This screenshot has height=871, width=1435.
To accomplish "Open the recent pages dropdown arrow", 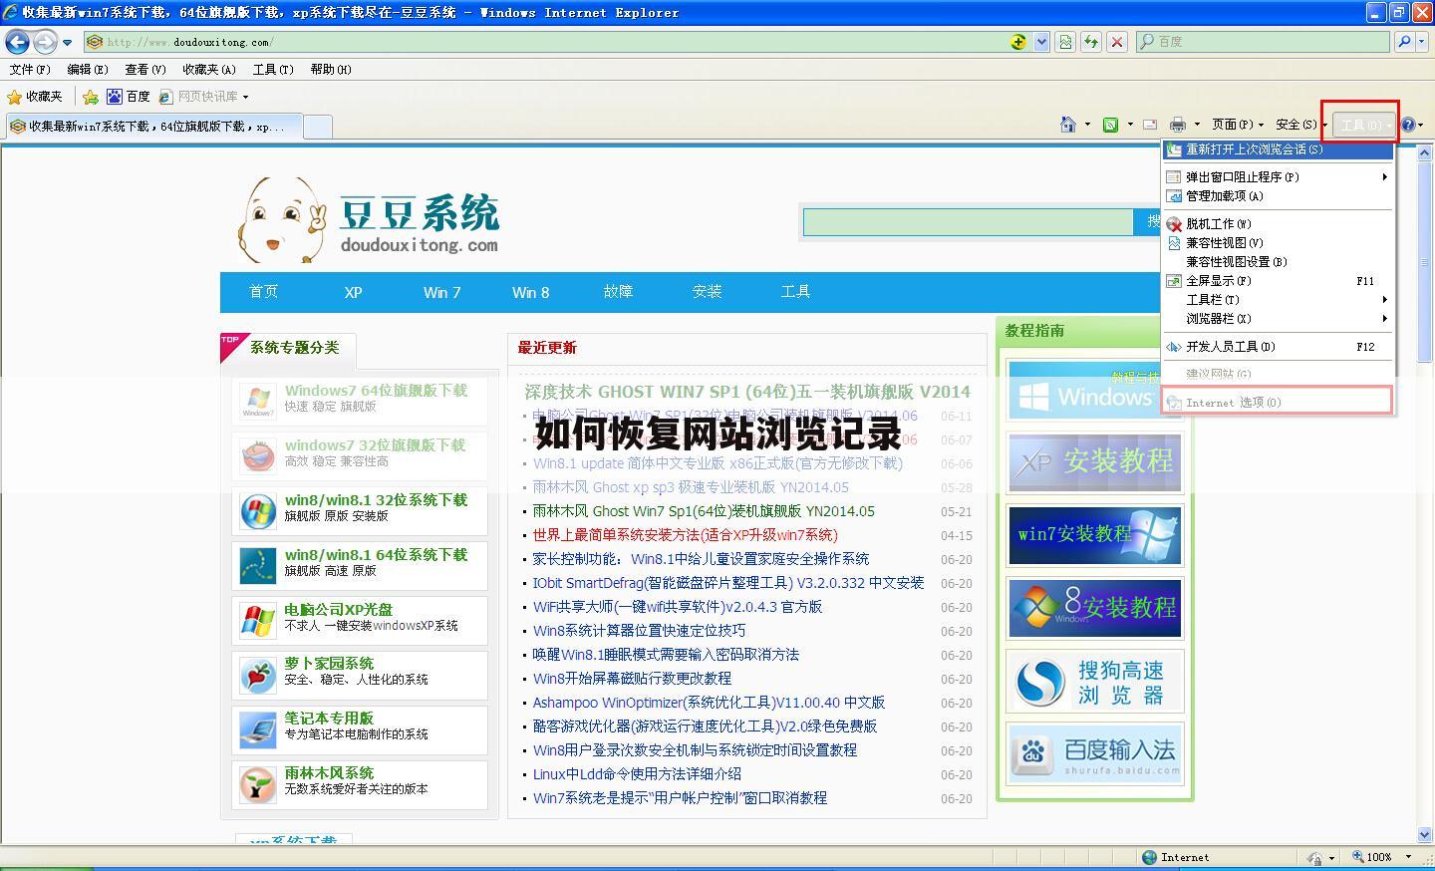I will 66,42.
